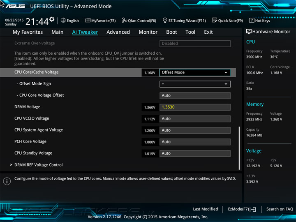Open the Advanced tab
296x222 pixels.
(118, 32)
